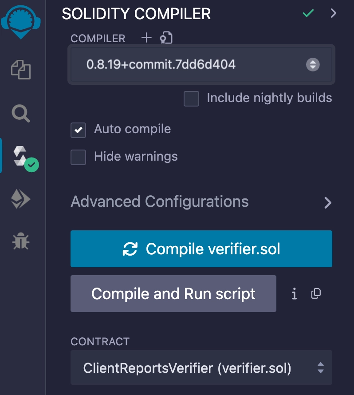Expand Advanced Configurations
The height and width of the screenshot is (395, 354).
point(328,203)
